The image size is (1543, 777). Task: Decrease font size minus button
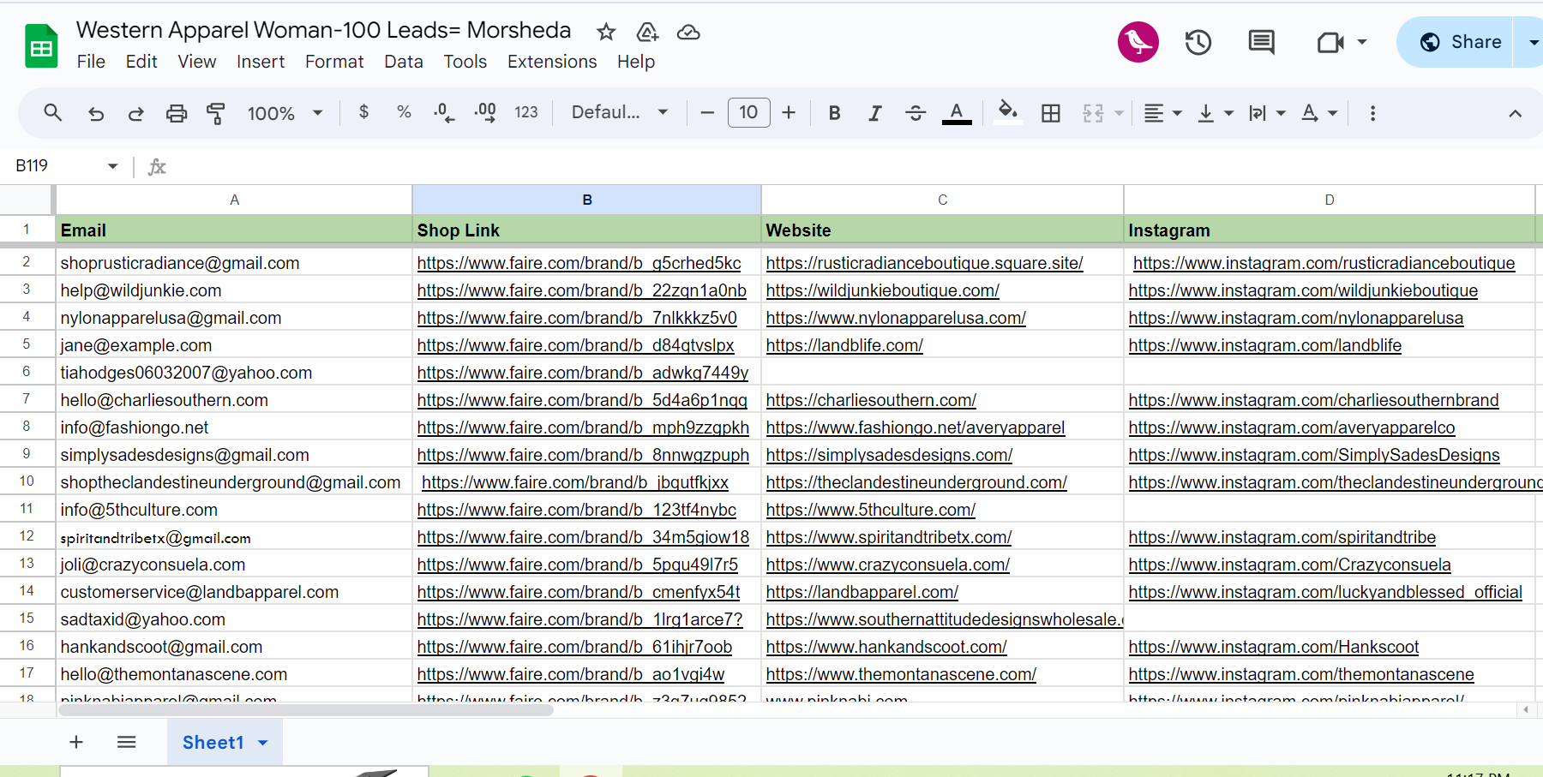tap(707, 112)
